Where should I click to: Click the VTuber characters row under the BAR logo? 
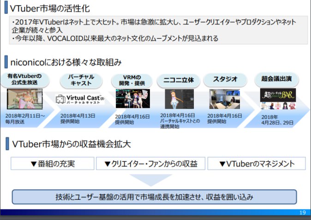pos(278,106)
